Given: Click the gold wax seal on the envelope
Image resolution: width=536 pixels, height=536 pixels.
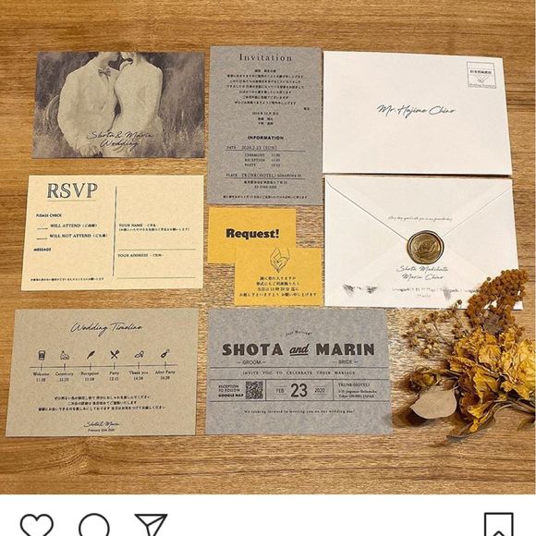Looking at the screenshot, I should coord(425,247).
